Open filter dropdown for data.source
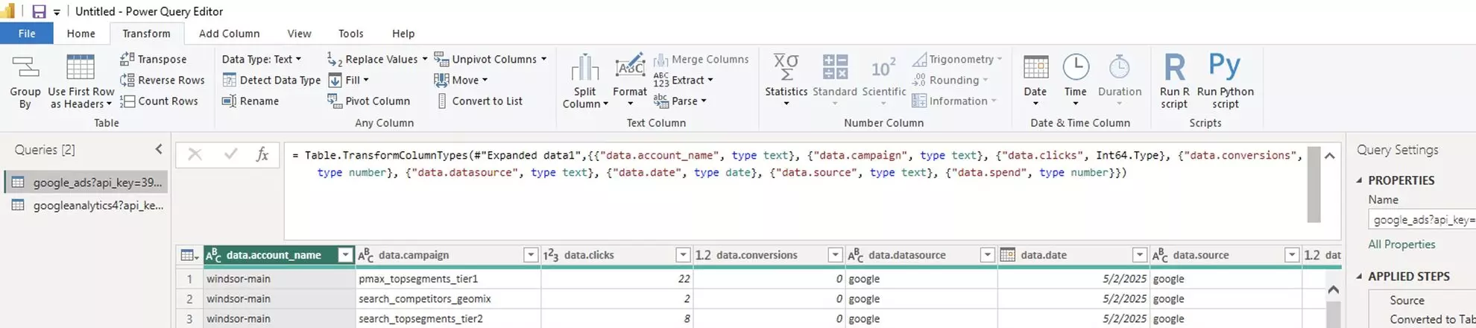This screenshot has width=1476, height=328. [x=1292, y=255]
